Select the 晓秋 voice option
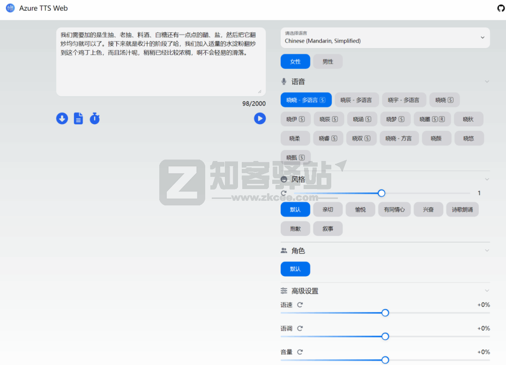The image size is (506, 365). tap(469, 119)
